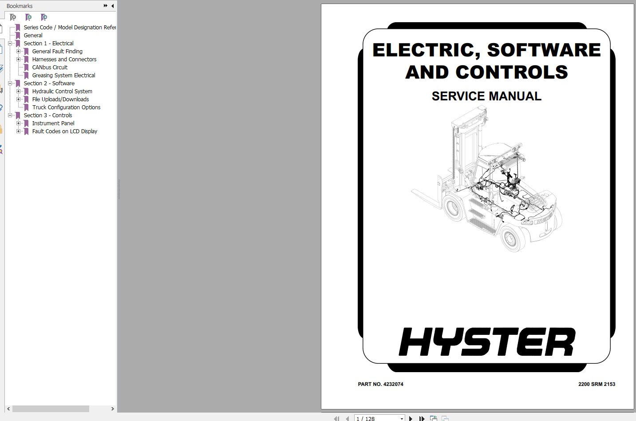Click the forklift wiring illustration on the page
The image size is (636, 421).
point(486,179)
